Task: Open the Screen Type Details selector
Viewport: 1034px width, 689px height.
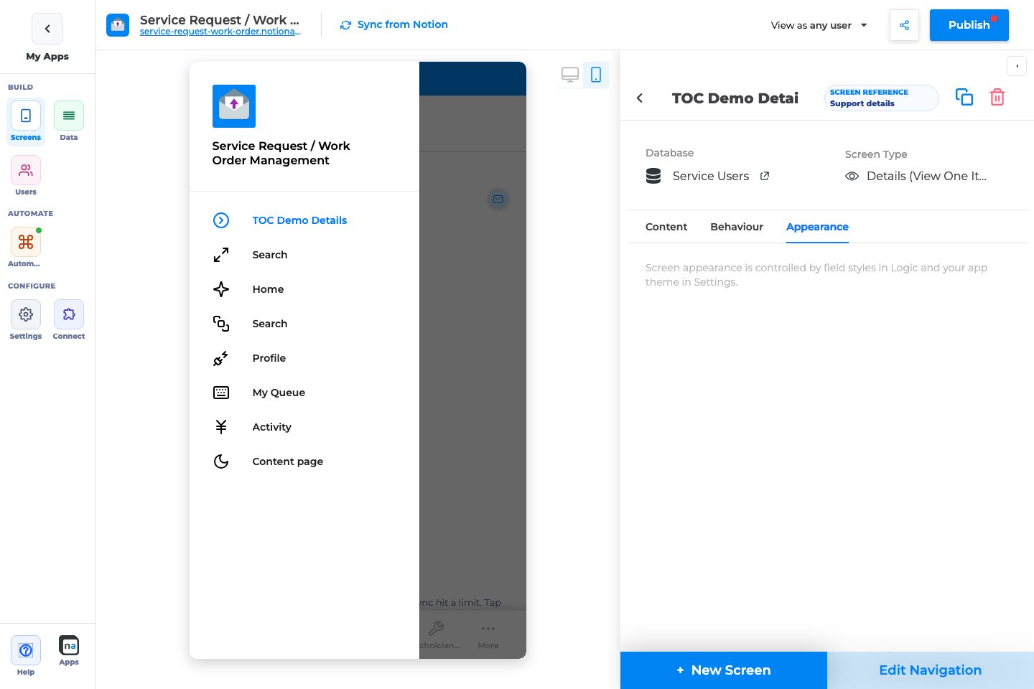Action: coord(916,176)
